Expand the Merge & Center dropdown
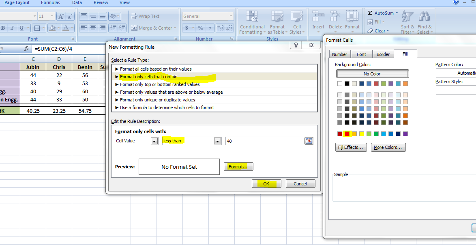 click(175, 28)
